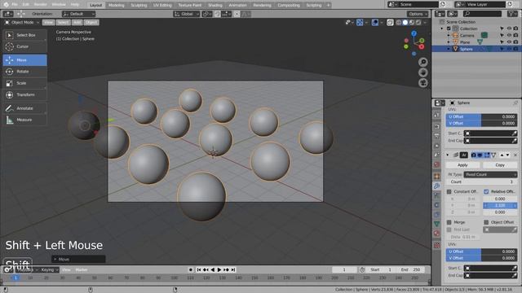
Task: Select the Select Box tool
Action: [24, 35]
